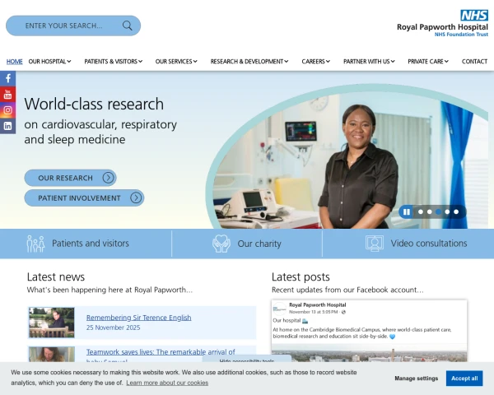
Task: Click arrow circle on Our Research button
Action: [x=108, y=178]
